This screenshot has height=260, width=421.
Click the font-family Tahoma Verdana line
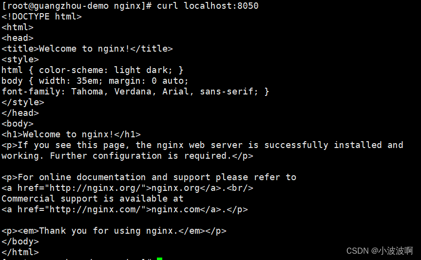click(x=135, y=92)
